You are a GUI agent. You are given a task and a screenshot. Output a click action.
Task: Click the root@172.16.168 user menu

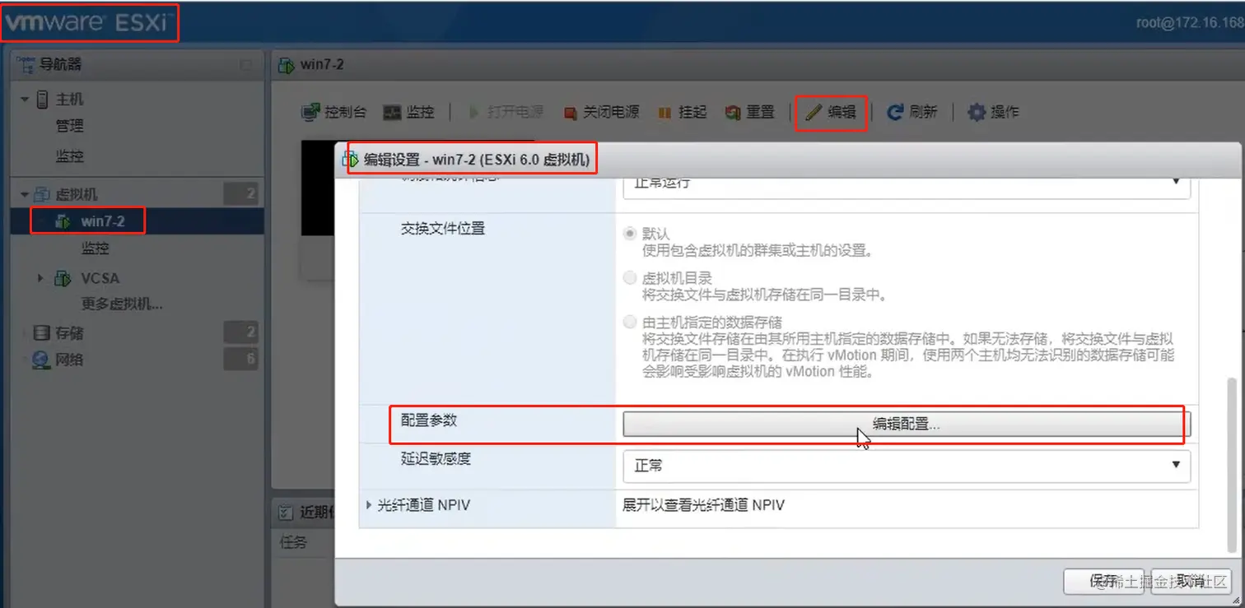coord(1190,23)
